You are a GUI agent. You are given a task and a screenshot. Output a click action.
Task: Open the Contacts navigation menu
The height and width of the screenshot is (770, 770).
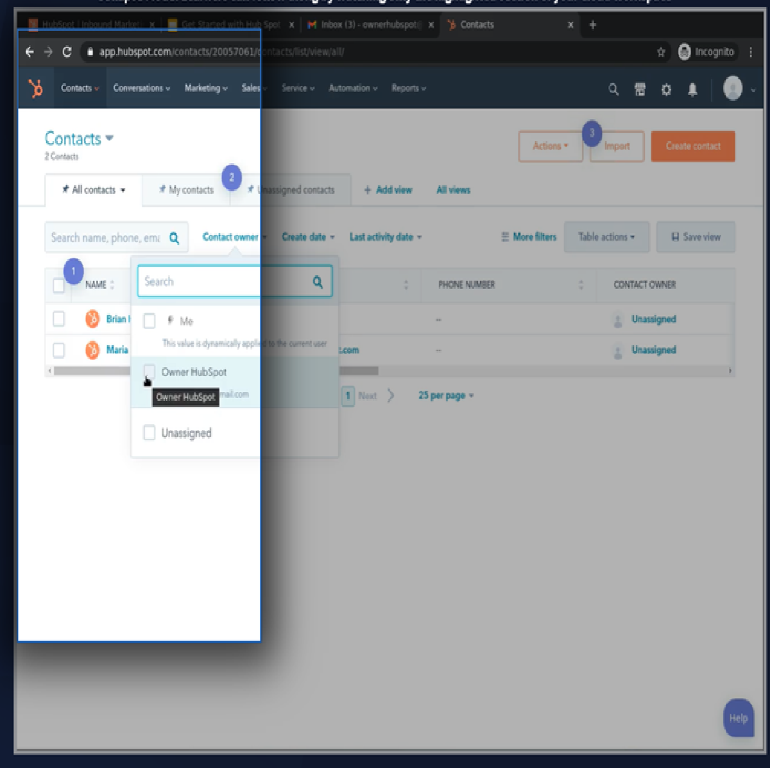point(80,89)
